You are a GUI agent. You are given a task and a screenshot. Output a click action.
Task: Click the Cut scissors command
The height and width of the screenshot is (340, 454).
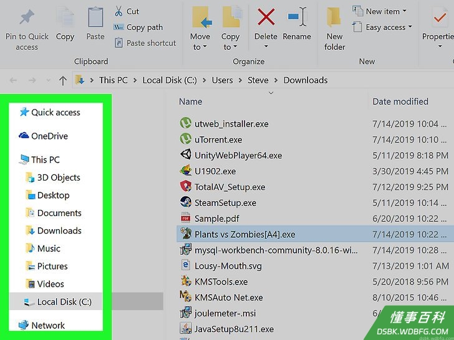[x=127, y=12]
